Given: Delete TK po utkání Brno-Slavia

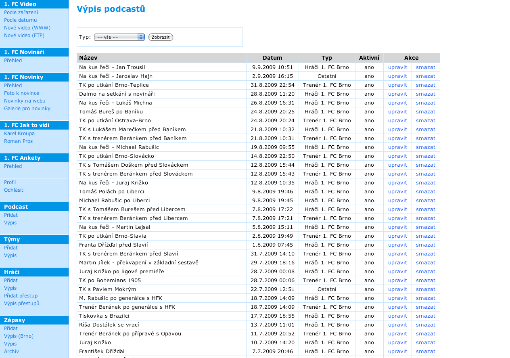Looking at the screenshot, I should [426, 236].
